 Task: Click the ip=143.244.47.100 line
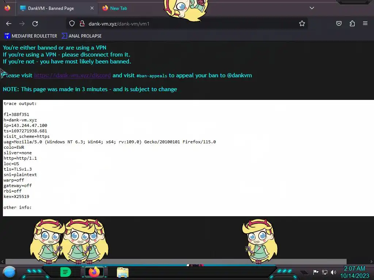click(25, 125)
